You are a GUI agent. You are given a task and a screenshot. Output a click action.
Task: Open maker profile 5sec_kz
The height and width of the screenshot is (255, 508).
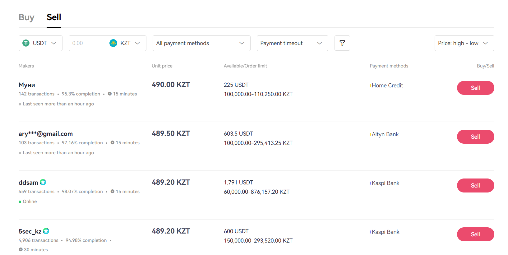click(30, 231)
